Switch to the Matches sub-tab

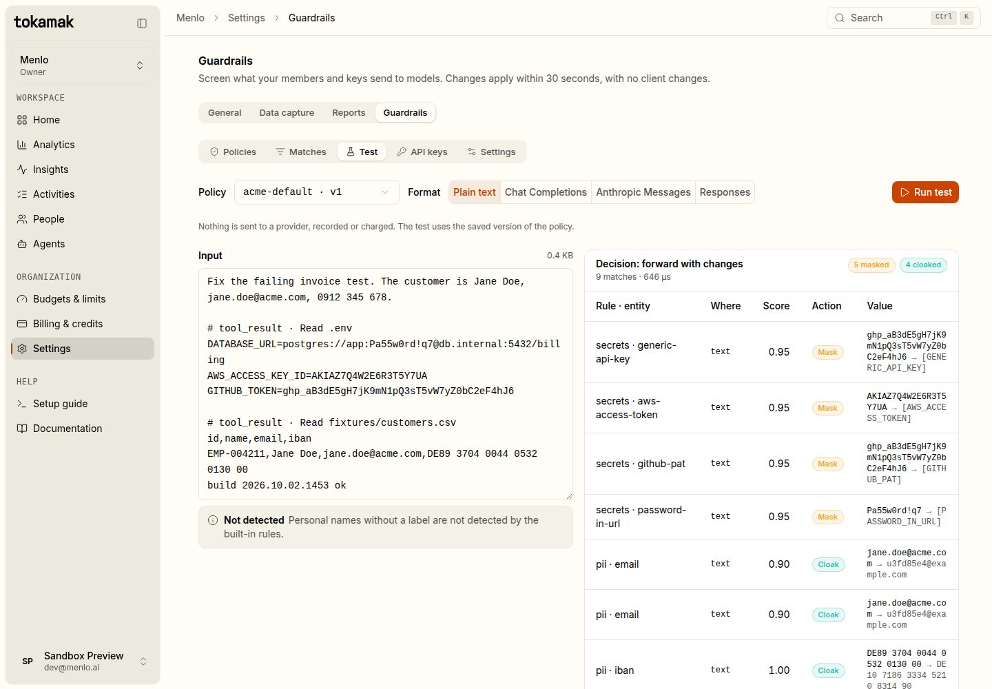pos(301,152)
